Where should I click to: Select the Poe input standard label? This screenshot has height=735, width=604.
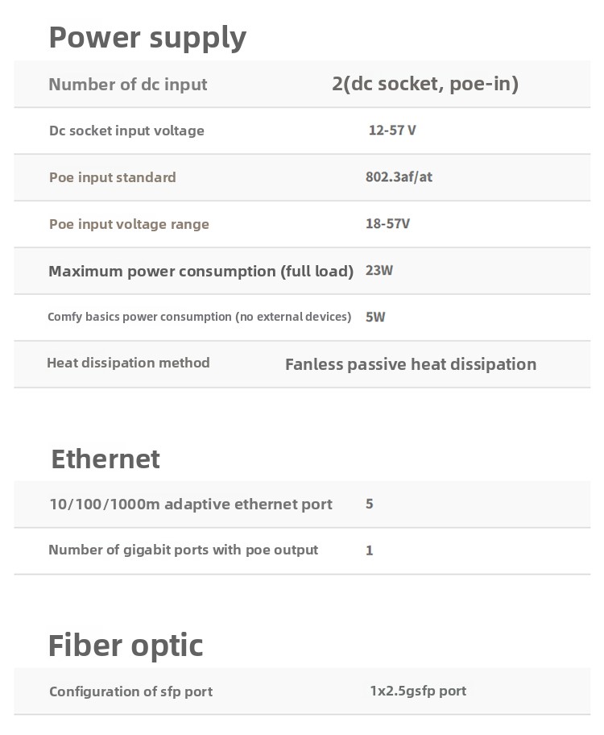[x=112, y=177]
